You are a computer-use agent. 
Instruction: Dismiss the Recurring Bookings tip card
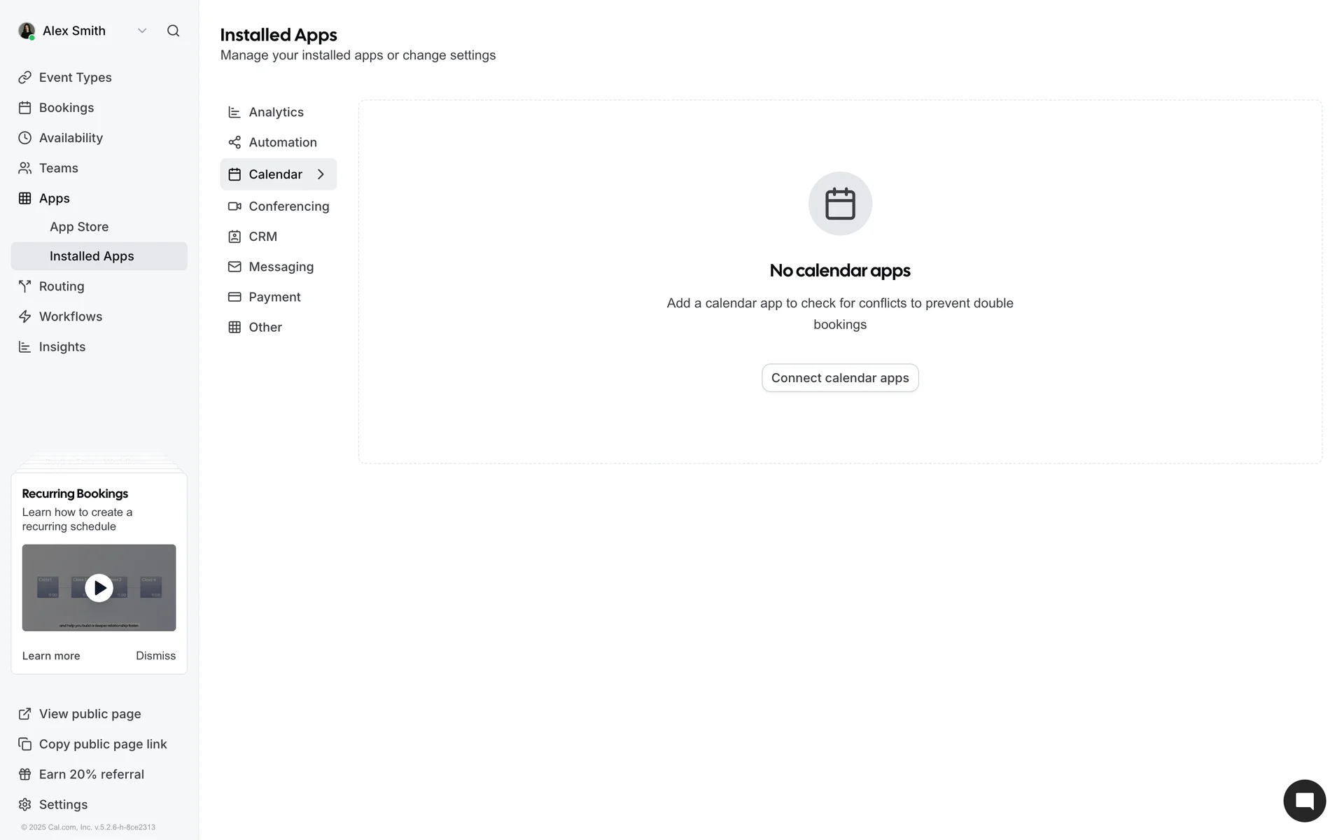155,656
